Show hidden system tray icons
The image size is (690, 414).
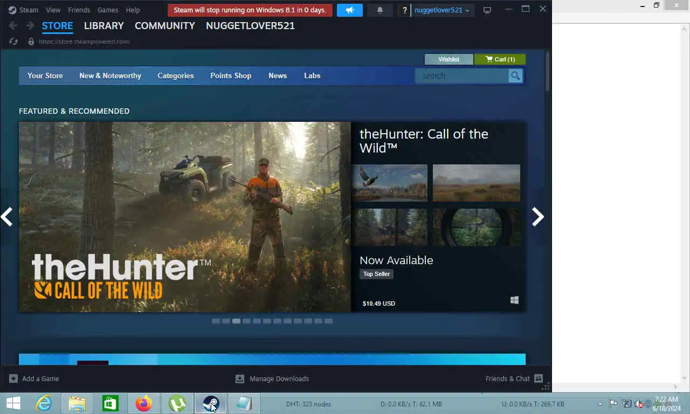pyautogui.click(x=601, y=404)
